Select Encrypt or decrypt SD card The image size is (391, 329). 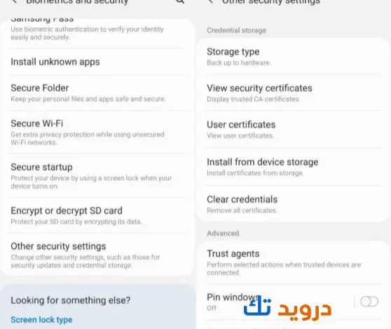(x=97, y=216)
